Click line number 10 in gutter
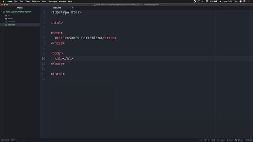This screenshot has height=142, width=253. (43, 59)
